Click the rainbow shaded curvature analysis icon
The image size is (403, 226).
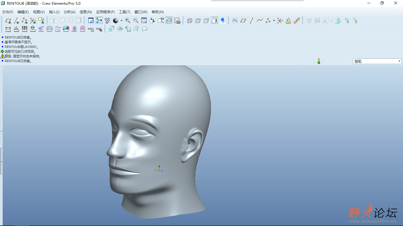[66, 29]
